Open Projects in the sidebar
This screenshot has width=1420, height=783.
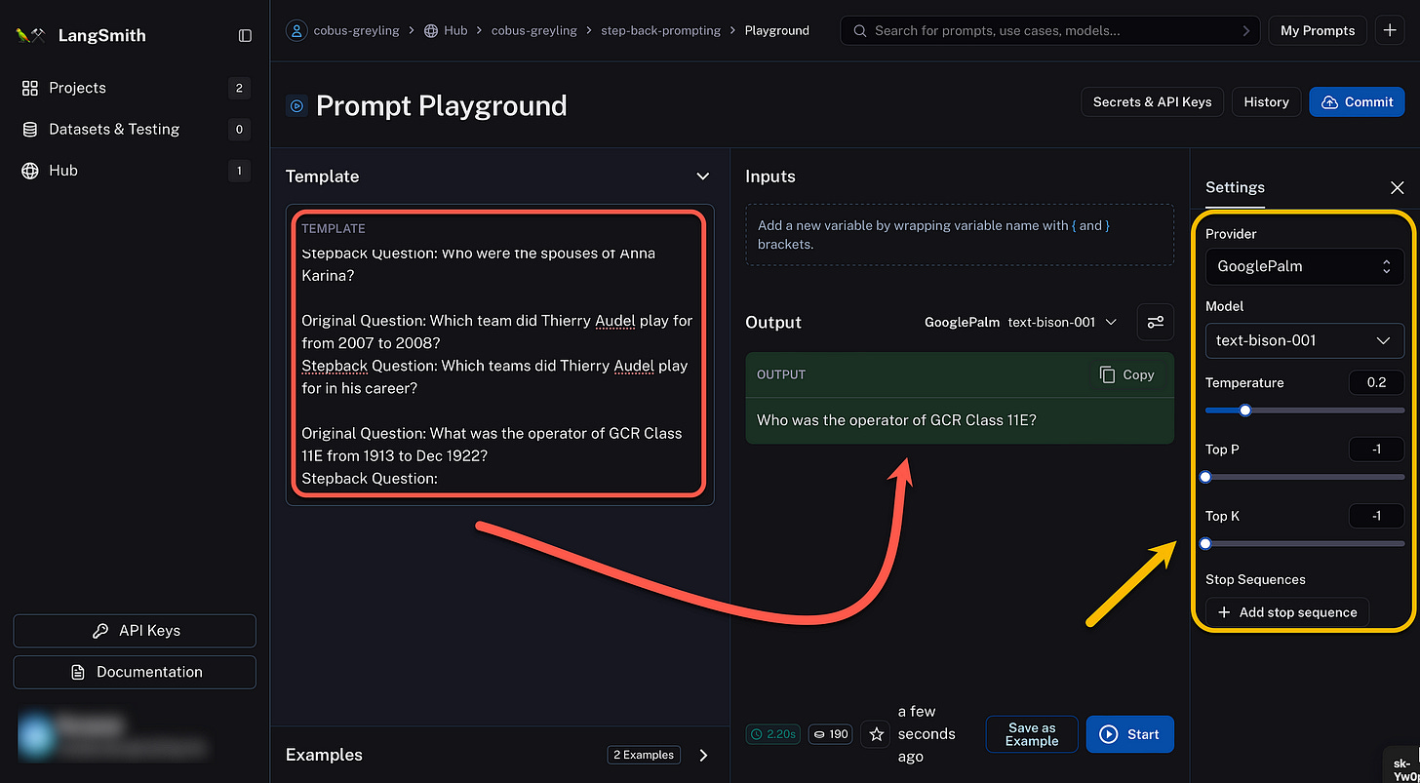point(136,88)
